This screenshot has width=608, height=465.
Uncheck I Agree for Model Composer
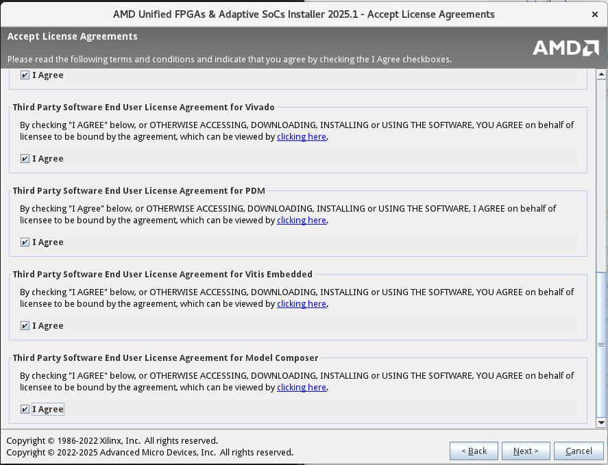click(x=25, y=410)
